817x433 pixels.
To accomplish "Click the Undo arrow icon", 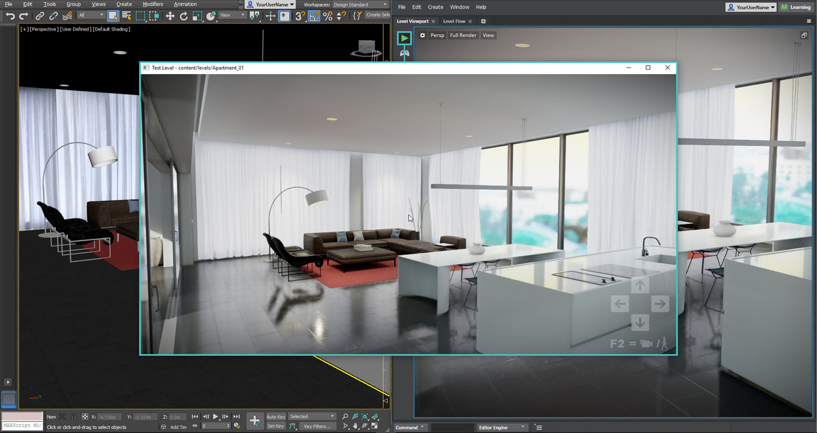I will pos(10,16).
